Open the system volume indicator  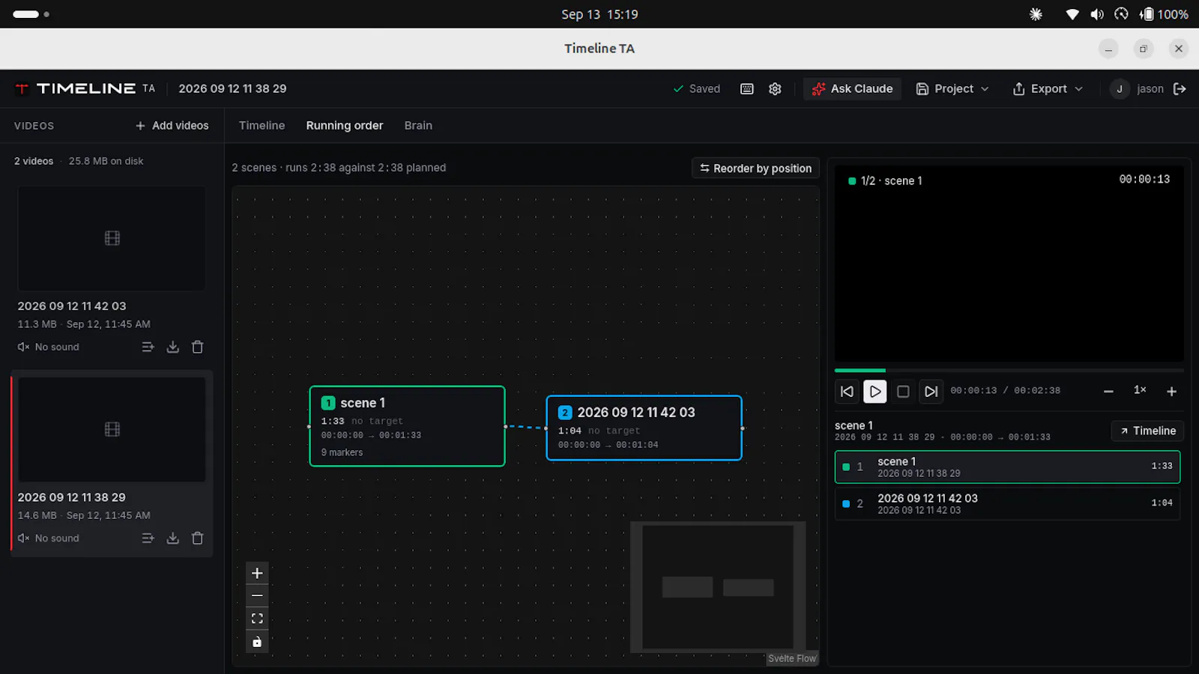1097,14
